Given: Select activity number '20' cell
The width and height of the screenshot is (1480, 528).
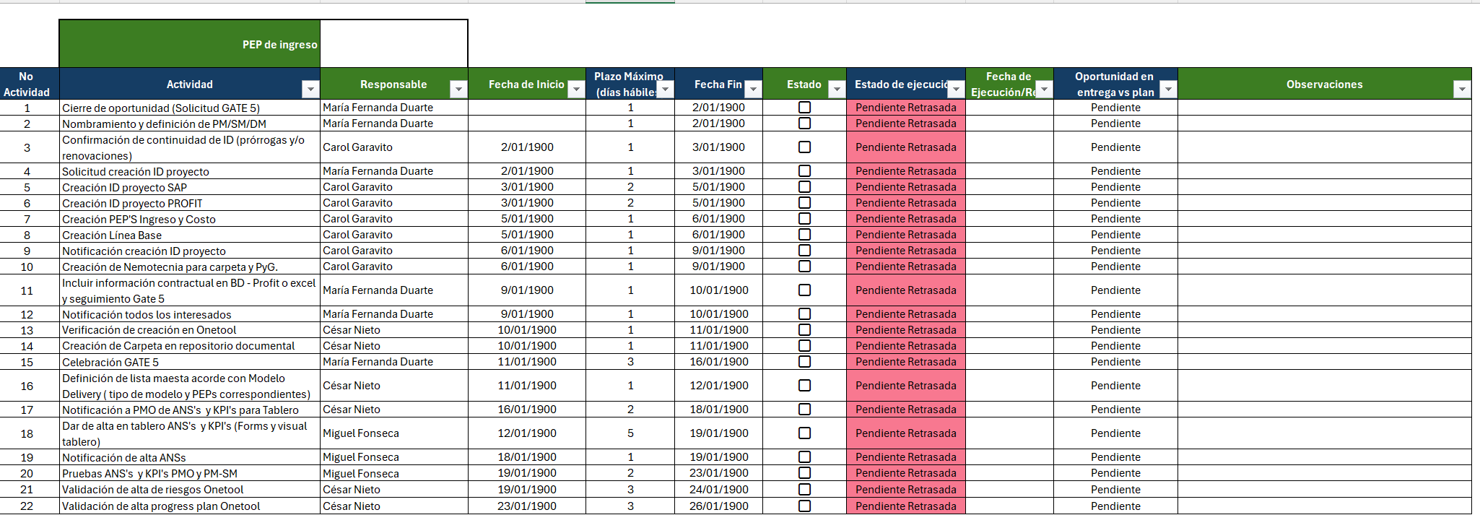Looking at the screenshot, I should tap(29, 473).
